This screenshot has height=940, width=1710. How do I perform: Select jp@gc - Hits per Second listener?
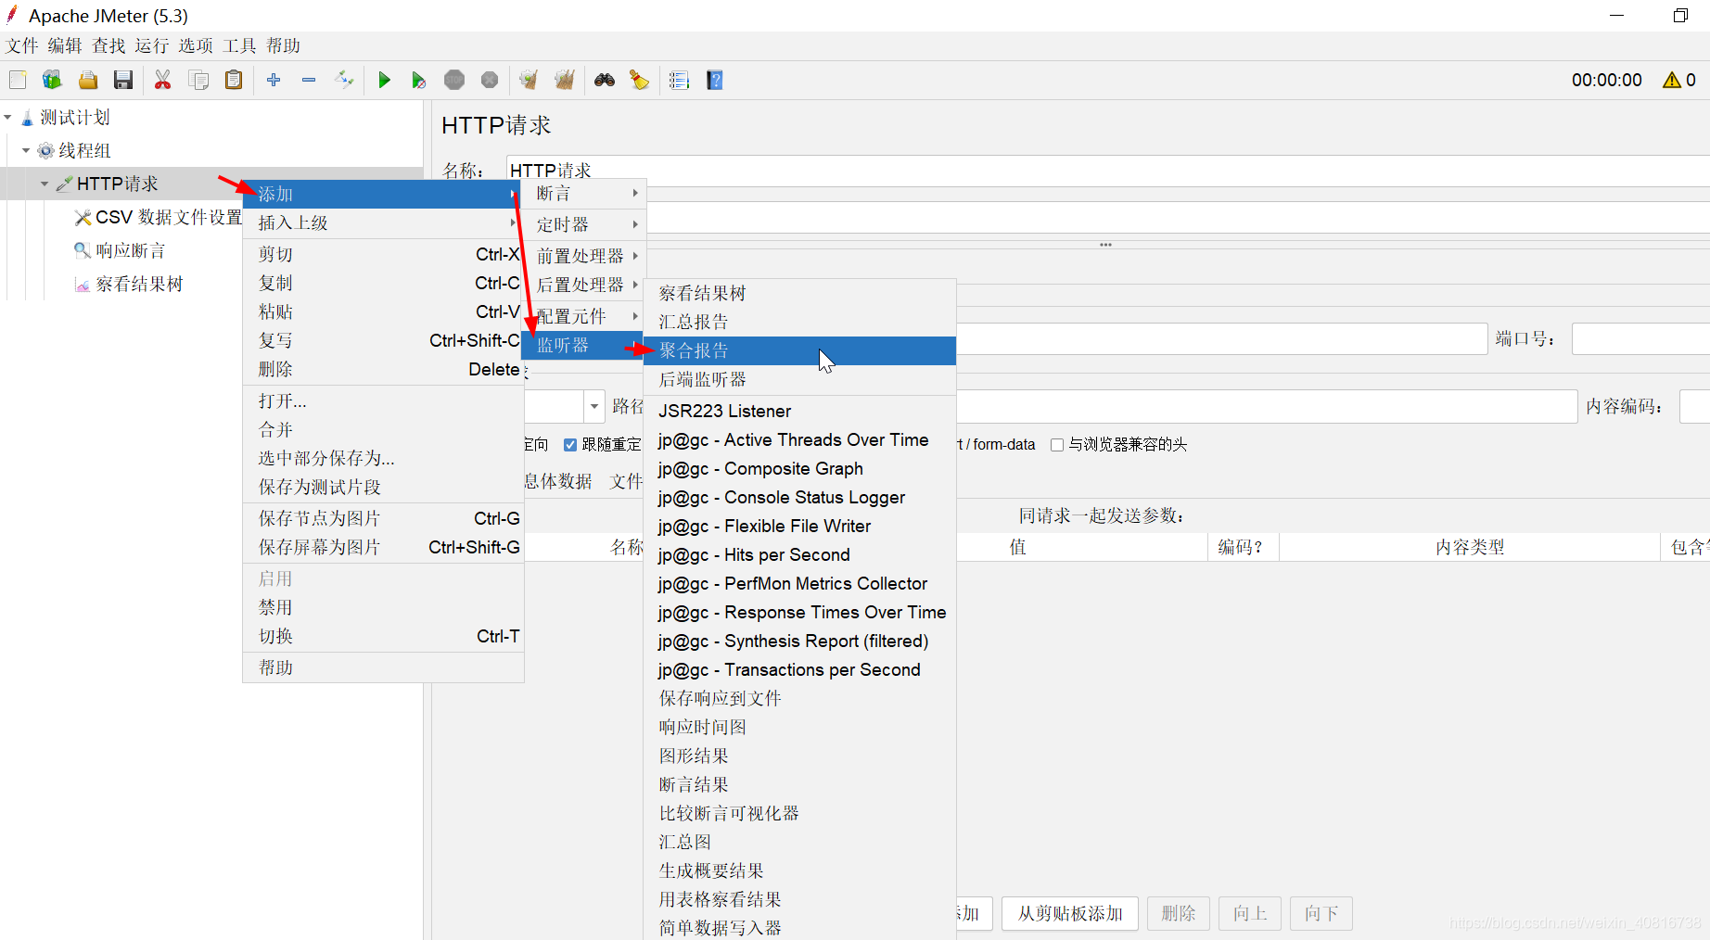coord(799,554)
